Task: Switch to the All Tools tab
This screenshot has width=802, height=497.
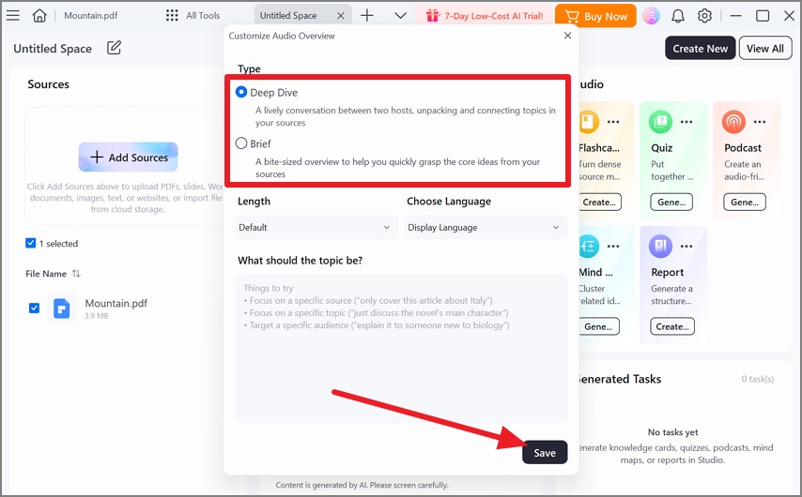Action: click(x=193, y=15)
